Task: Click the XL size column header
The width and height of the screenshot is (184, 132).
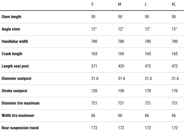Action: click(x=174, y=5)
